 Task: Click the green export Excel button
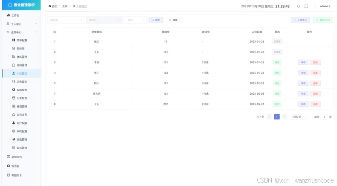[x=323, y=20]
